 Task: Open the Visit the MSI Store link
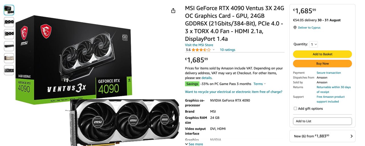pos(199,45)
